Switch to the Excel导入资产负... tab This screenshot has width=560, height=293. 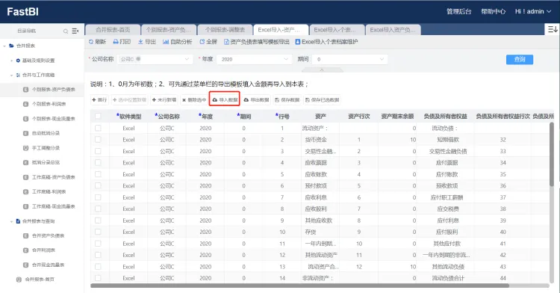393,30
